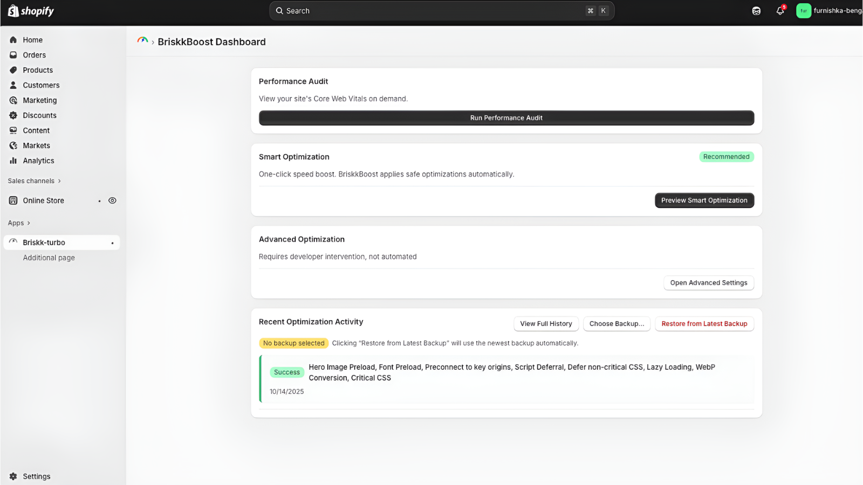Open the Settings gear icon
This screenshot has height=485, width=863.
[x=13, y=476]
